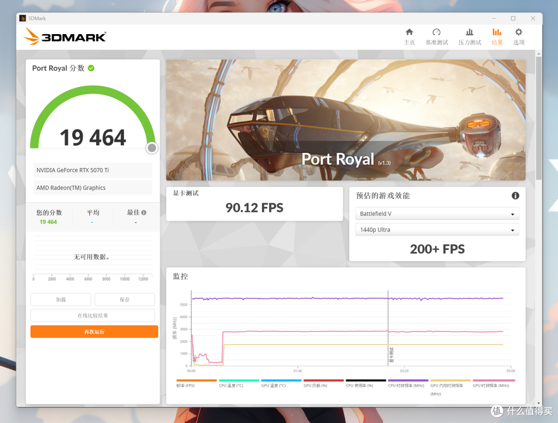This screenshot has width=558, height=423.
Task: Click 在线比较结果 compare online button
Action: click(92, 315)
